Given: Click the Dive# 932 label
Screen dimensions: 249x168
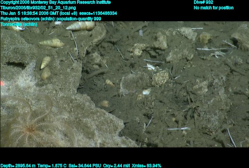Looking at the screenshot, I should [203, 2].
